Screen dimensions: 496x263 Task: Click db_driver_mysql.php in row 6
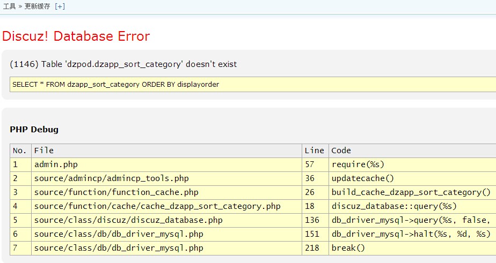pyautogui.click(x=119, y=234)
